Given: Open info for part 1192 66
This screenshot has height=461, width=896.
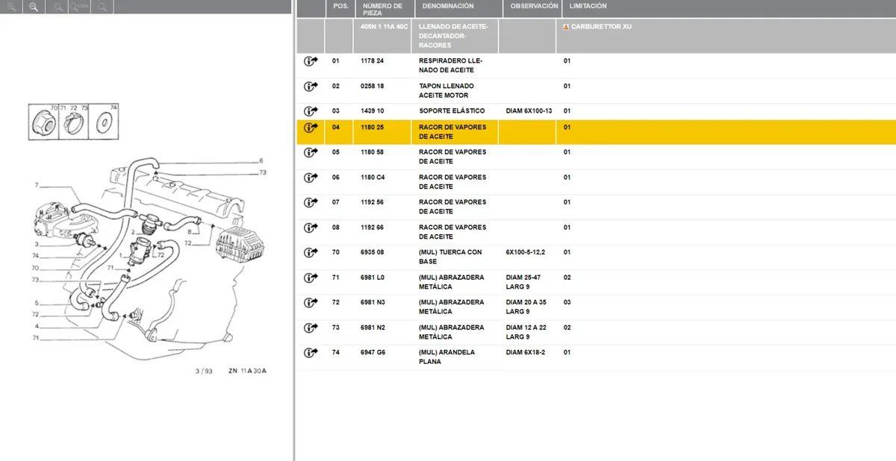Looking at the screenshot, I should coord(311,228).
